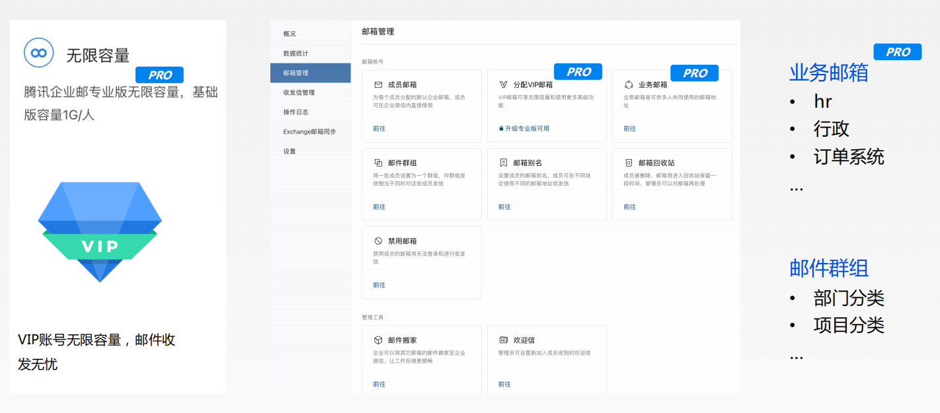Click the 行政 bullet item
940x413 pixels.
pos(832,129)
